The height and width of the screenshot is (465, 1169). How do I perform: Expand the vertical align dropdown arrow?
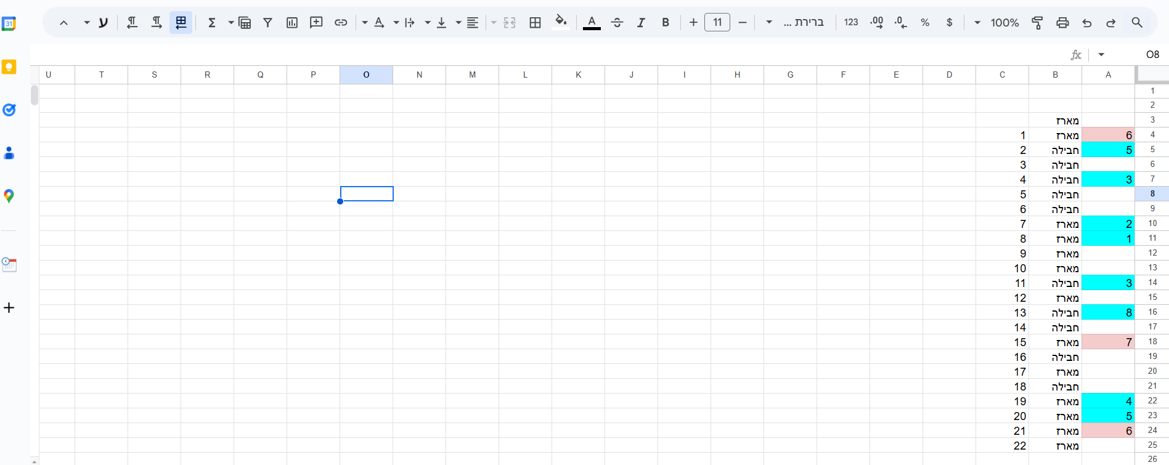428,23
